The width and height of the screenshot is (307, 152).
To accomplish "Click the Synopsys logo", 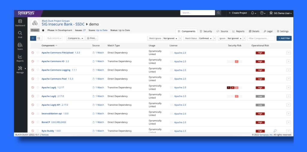I will [x=26, y=13].
